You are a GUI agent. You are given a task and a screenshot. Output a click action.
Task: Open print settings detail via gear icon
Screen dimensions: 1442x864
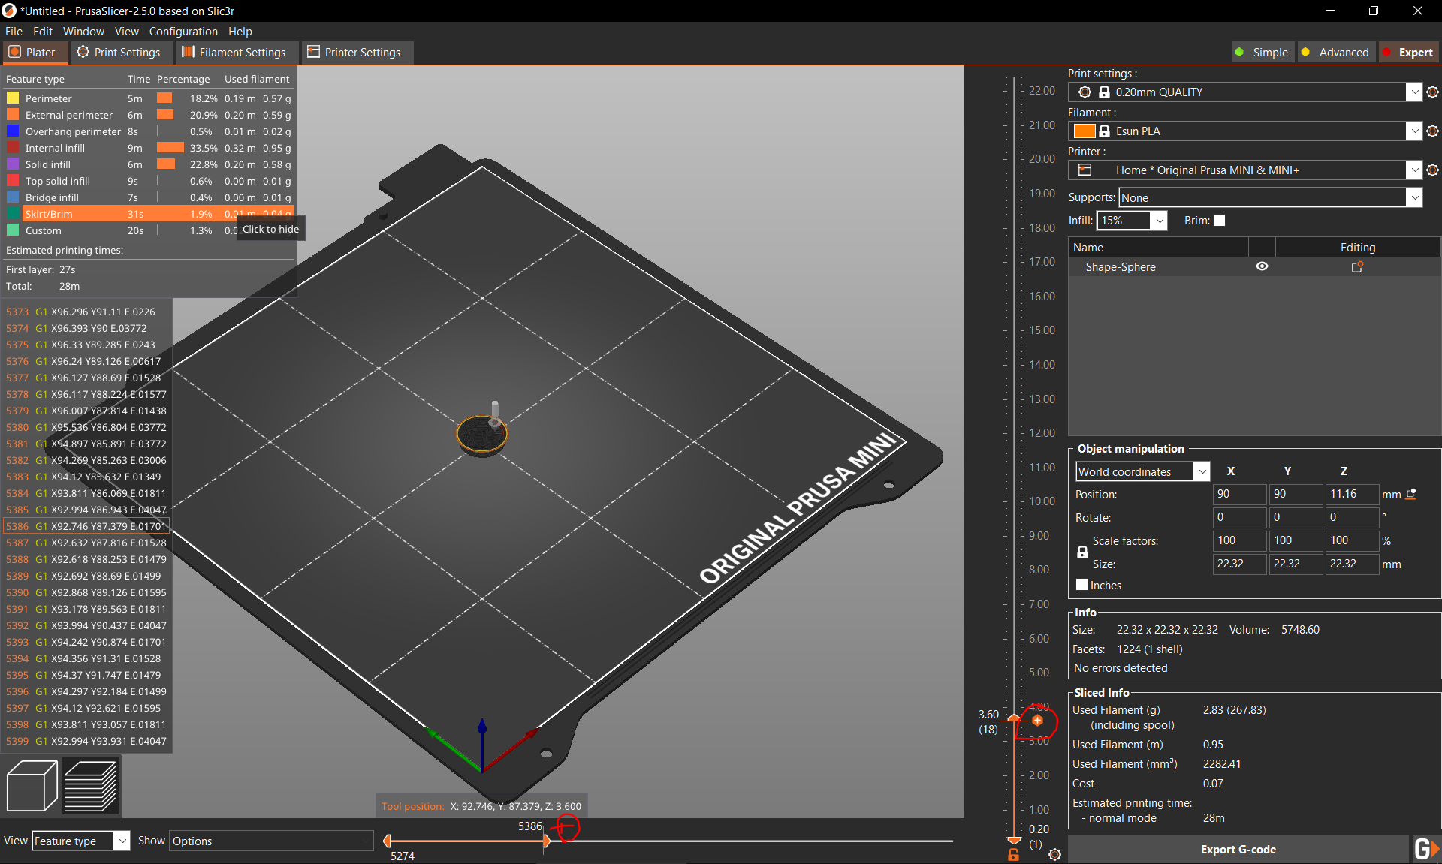click(x=1432, y=92)
